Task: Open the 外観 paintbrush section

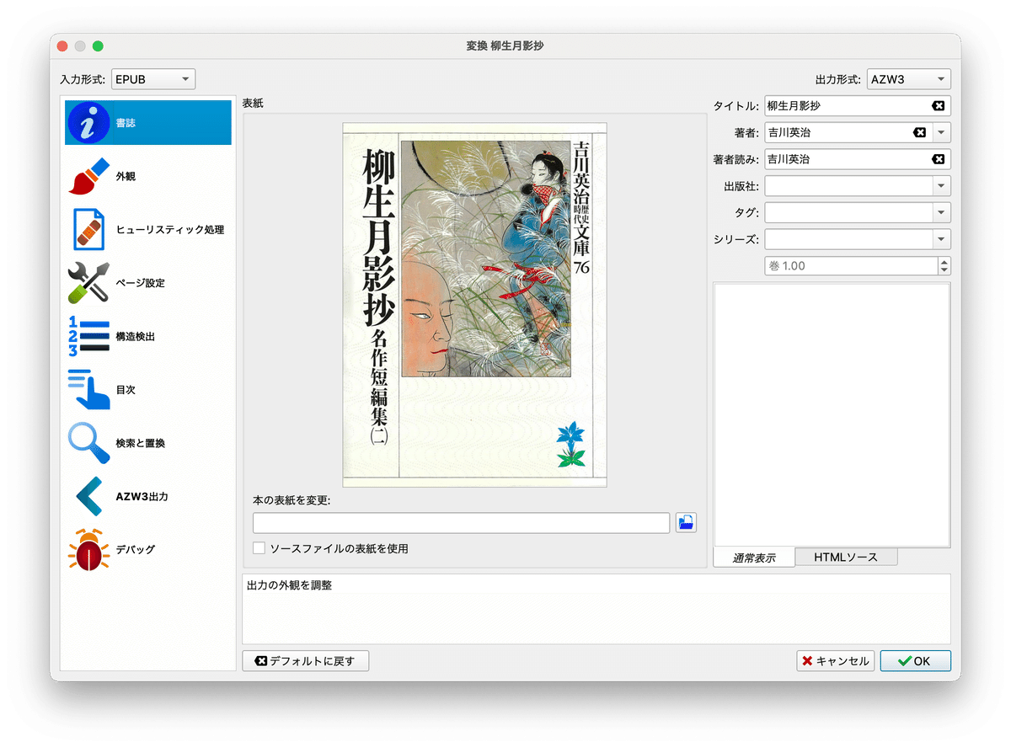Action: click(88, 176)
